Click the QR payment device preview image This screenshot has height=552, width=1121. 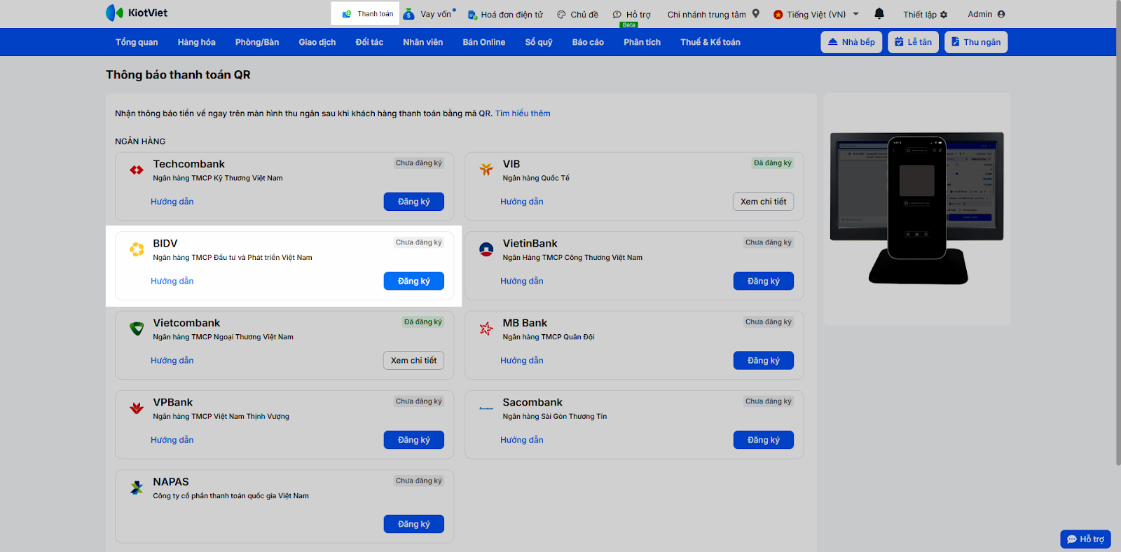coord(917,209)
